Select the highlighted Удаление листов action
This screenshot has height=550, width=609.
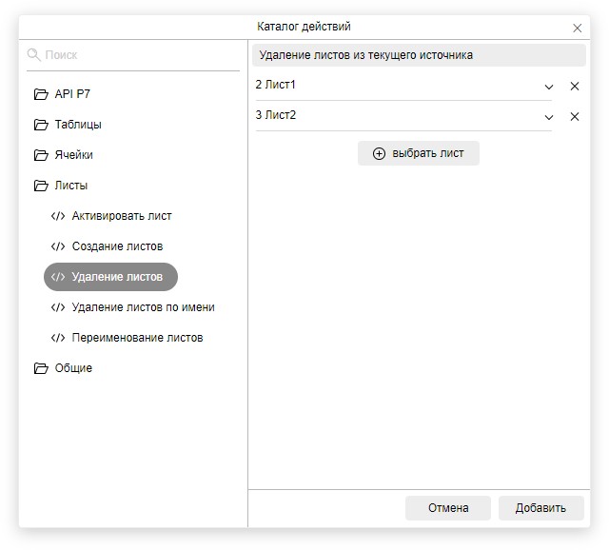tap(116, 277)
